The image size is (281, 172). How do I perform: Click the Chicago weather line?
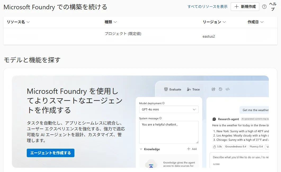coord(241,140)
